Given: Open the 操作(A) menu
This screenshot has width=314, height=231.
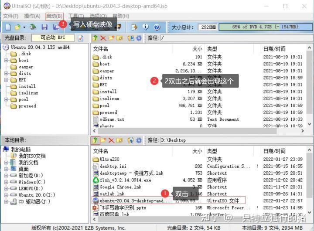Looking at the screenshot, I should click(32, 16).
